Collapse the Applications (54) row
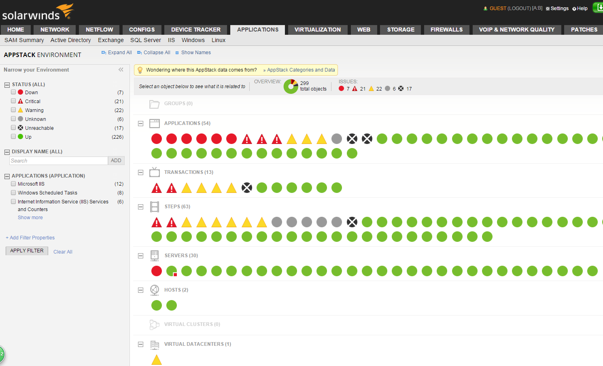Image resolution: width=603 pixels, height=366 pixels. tap(140, 123)
